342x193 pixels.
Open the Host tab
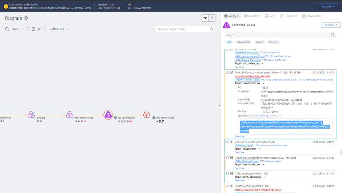270,16
